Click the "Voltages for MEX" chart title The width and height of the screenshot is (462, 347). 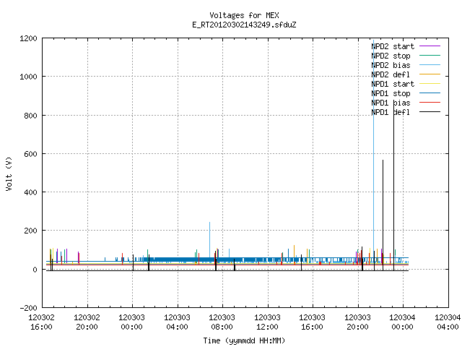244,15
